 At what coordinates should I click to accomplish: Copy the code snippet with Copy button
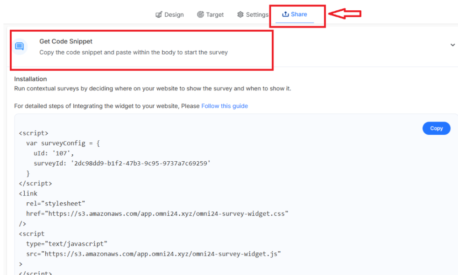pyautogui.click(x=437, y=128)
